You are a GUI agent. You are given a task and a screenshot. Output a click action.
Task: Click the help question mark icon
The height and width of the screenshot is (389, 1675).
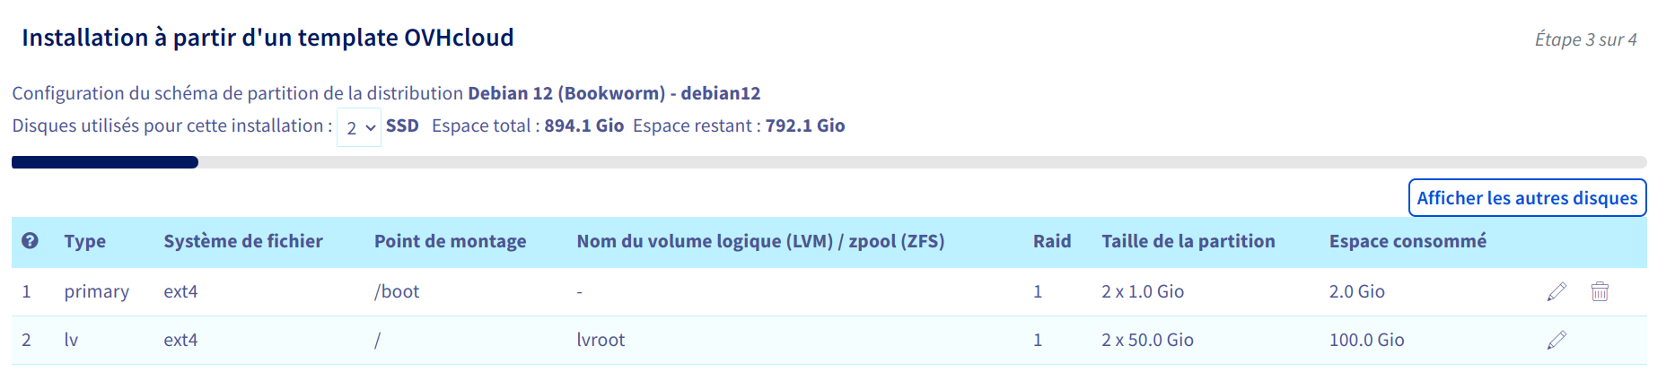(30, 241)
